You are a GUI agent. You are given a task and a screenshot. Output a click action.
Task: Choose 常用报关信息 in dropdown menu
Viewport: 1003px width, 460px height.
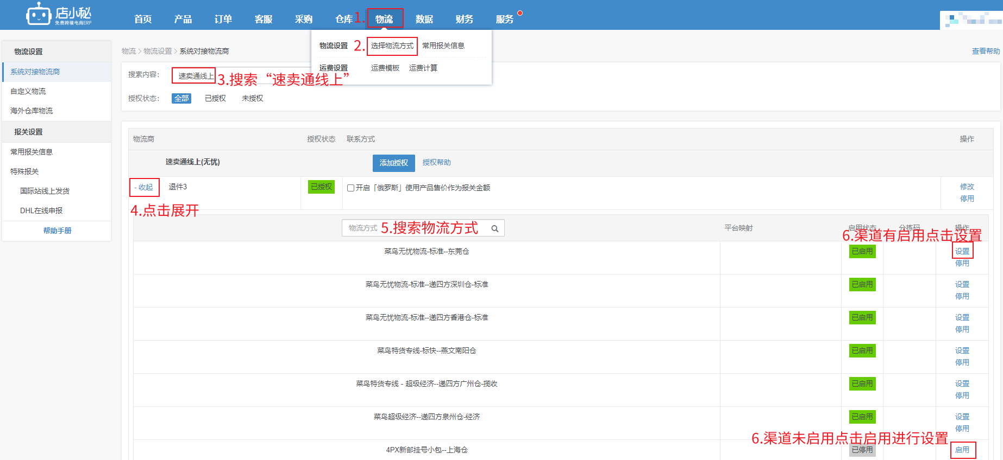coord(443,46)
